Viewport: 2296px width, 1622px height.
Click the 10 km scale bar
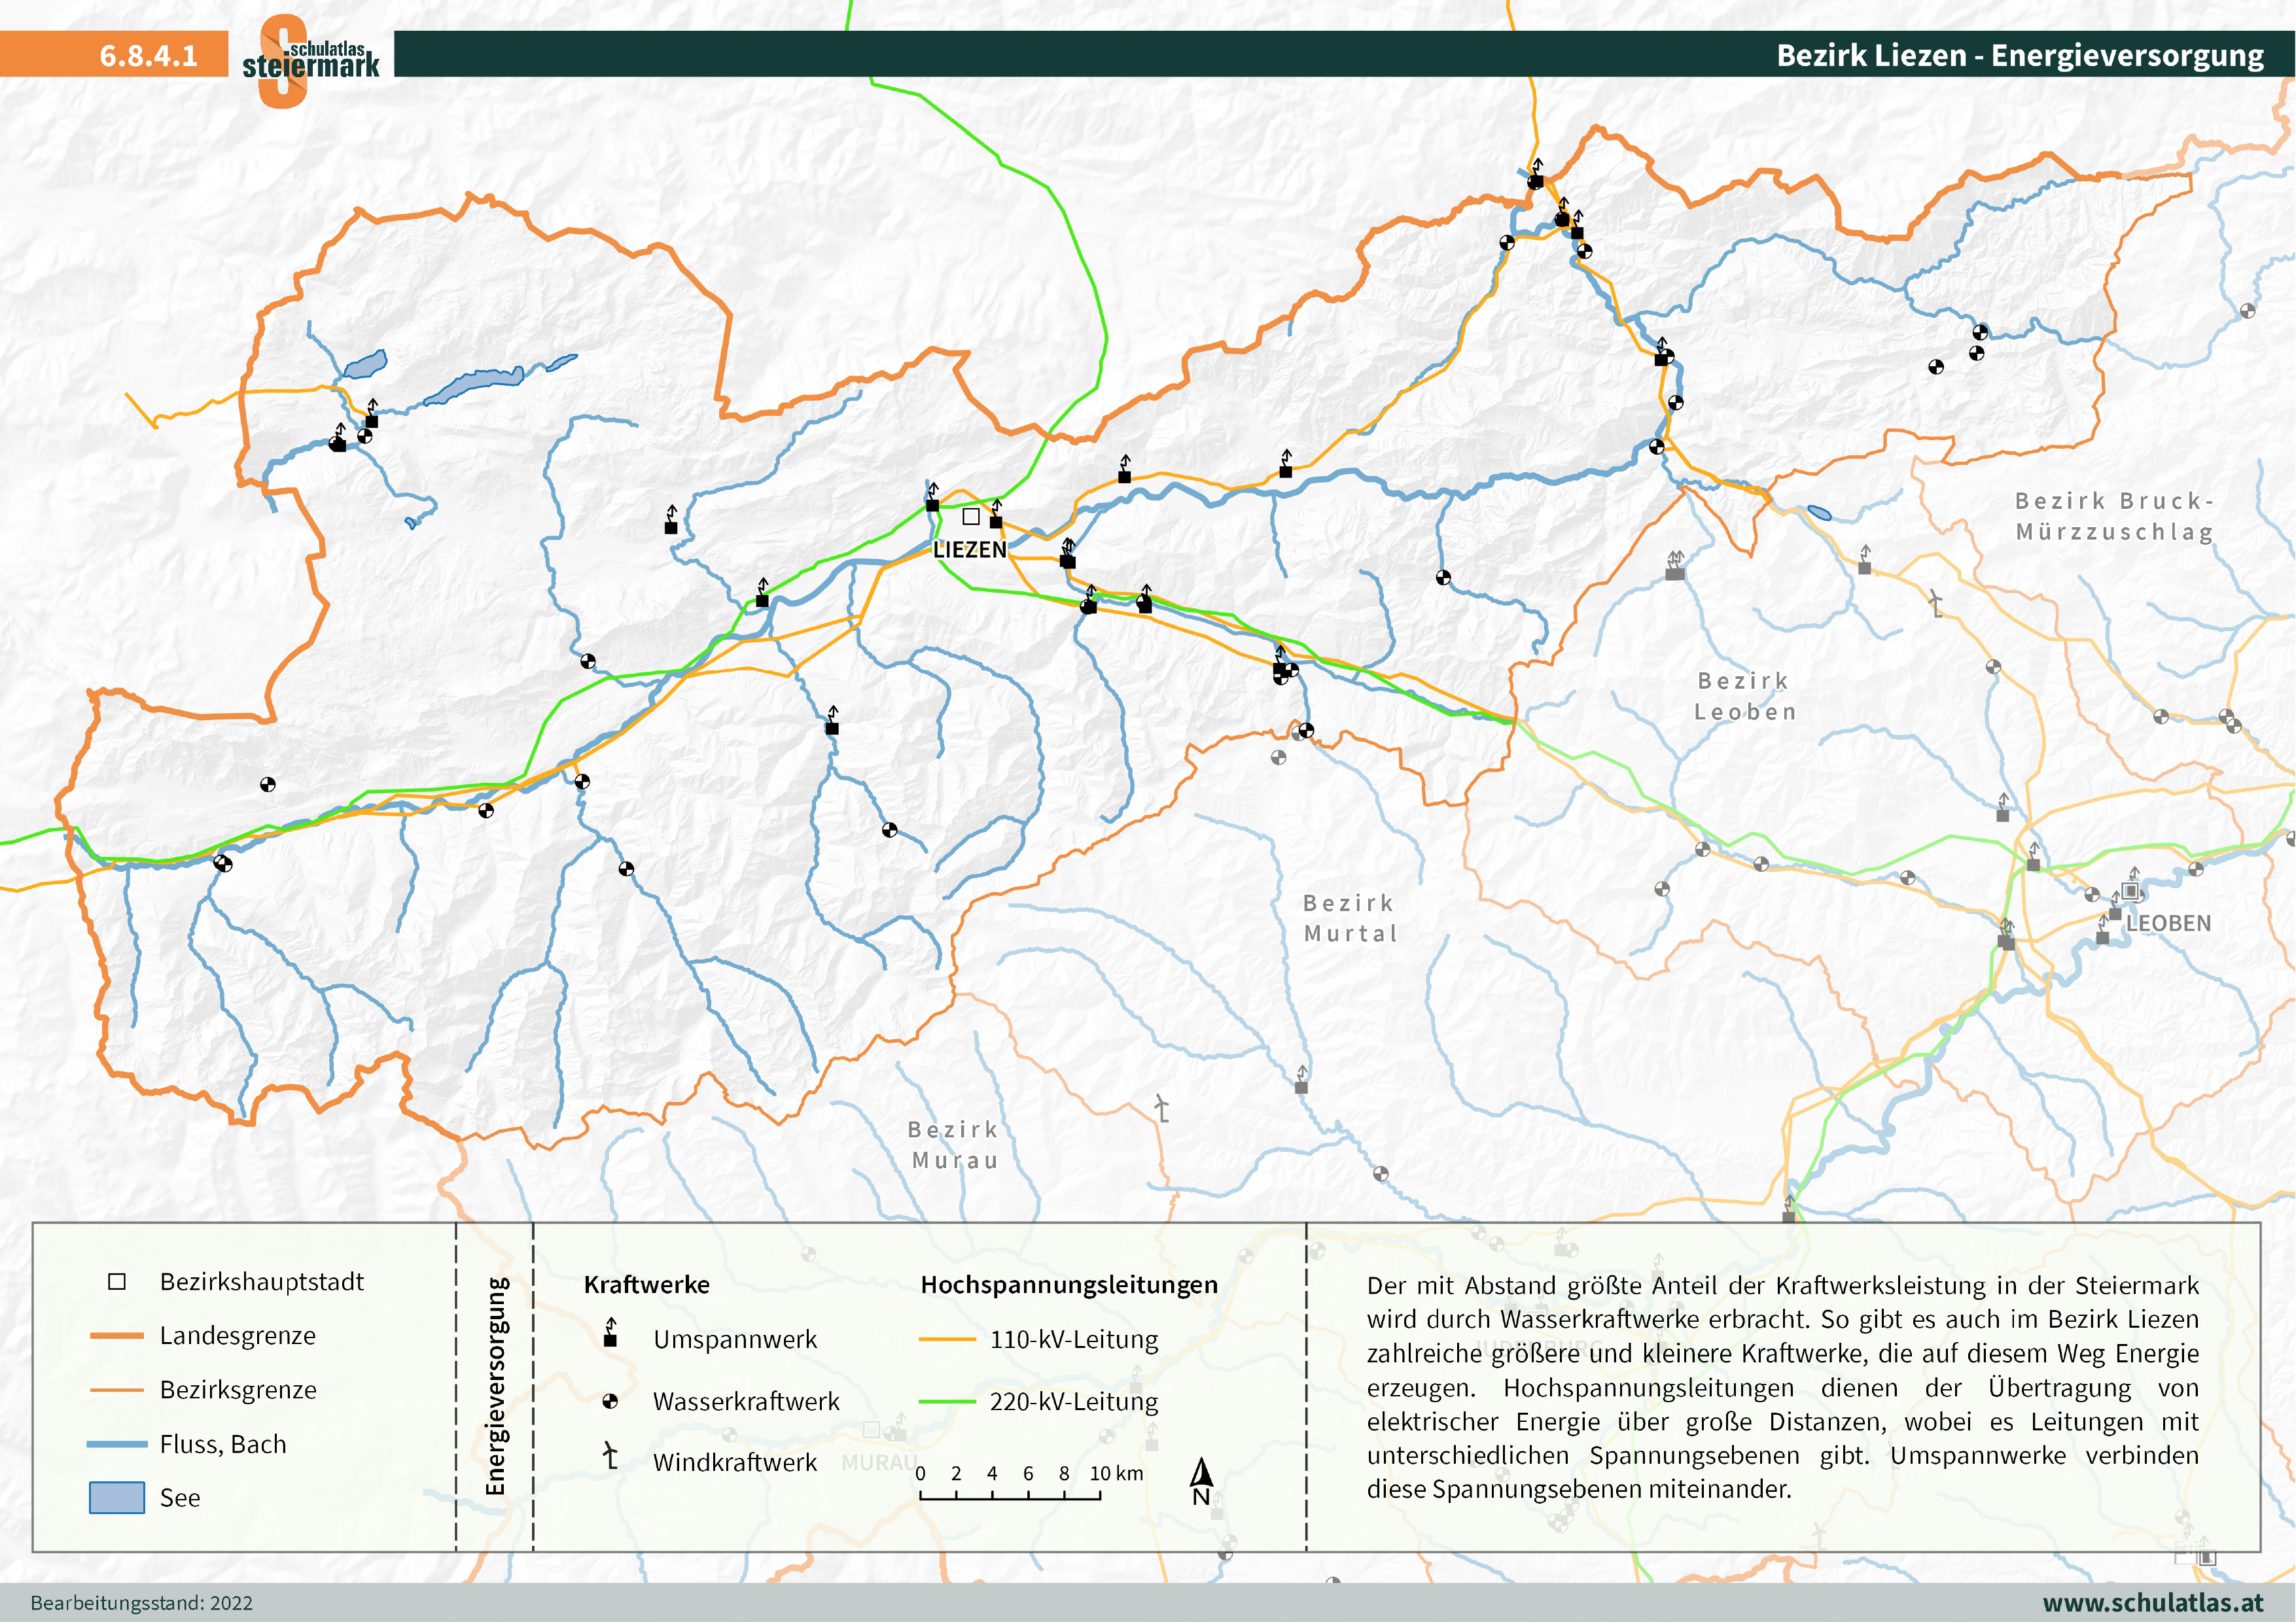(x=1010, y=1496)
